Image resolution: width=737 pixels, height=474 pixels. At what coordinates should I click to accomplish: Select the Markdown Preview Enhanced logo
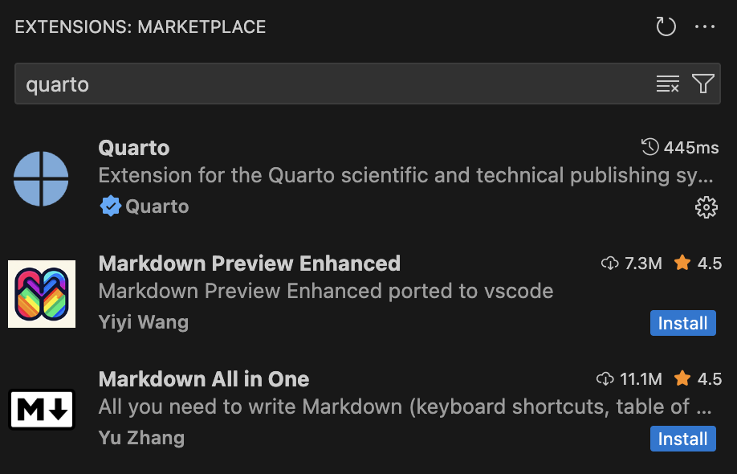pyautogui.click(x=42, y=294)
